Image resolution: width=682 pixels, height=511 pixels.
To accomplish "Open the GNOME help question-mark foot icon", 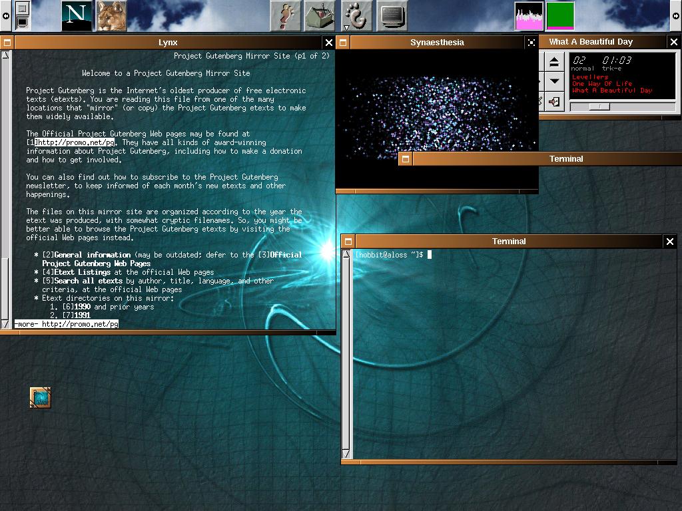I will (285, 16).
